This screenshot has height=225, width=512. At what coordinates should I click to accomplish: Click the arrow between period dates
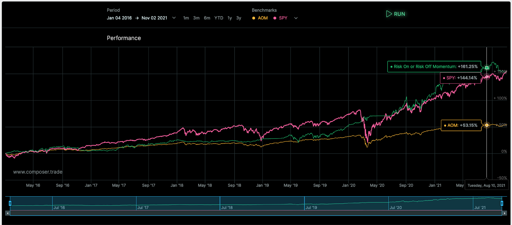tap(137, 18)
